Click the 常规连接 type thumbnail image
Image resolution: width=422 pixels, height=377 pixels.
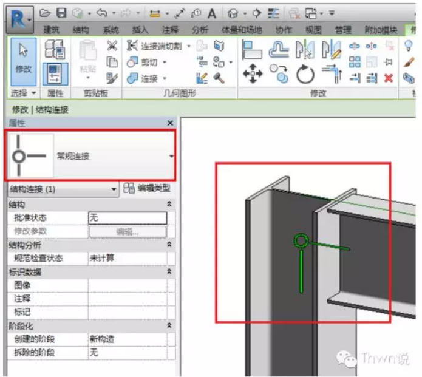tap(32, 155)
